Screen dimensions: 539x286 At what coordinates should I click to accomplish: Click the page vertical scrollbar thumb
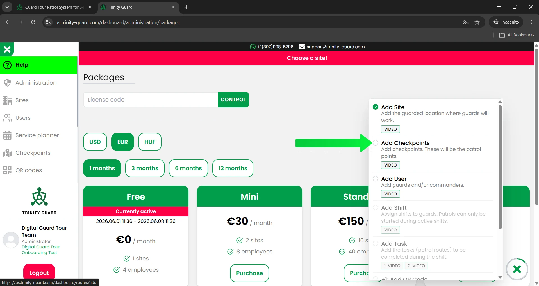536,127
